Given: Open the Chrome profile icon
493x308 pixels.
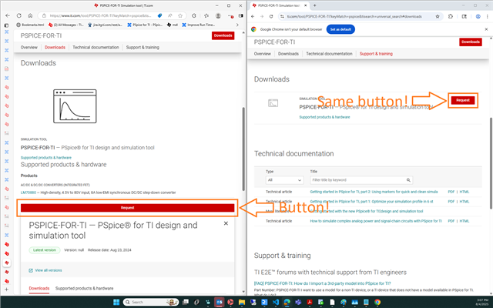Looking at the screenshot, I should (478, 16).
